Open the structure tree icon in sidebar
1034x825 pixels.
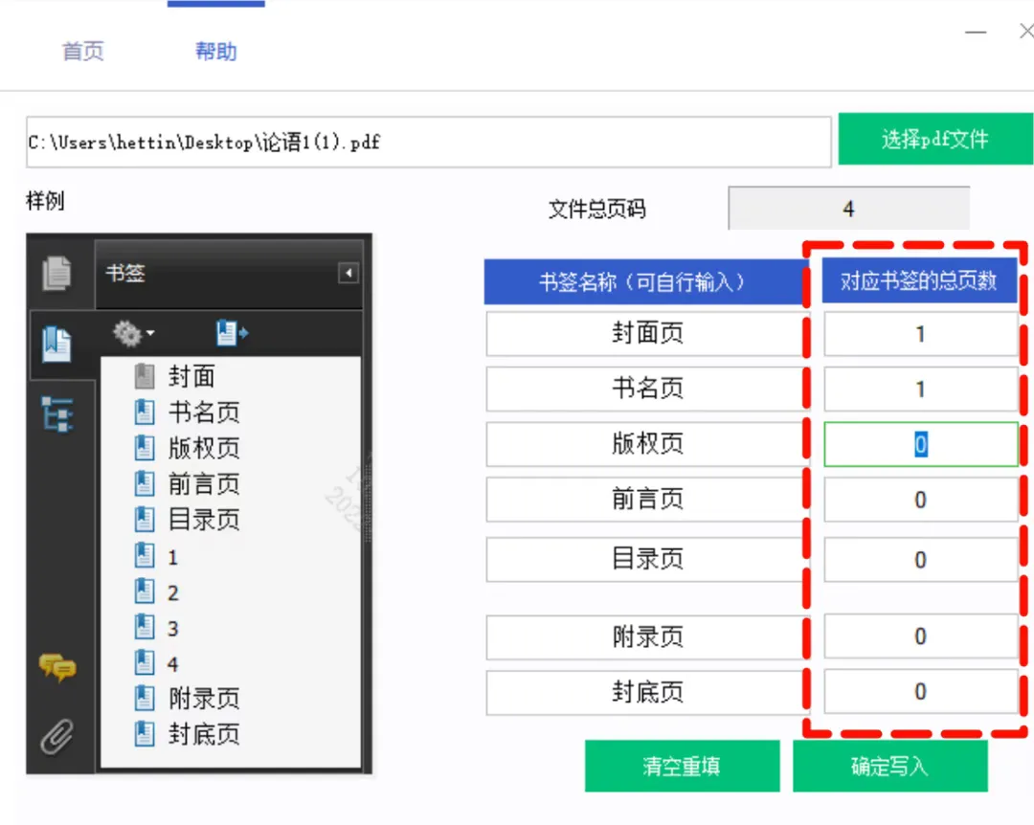57,414
